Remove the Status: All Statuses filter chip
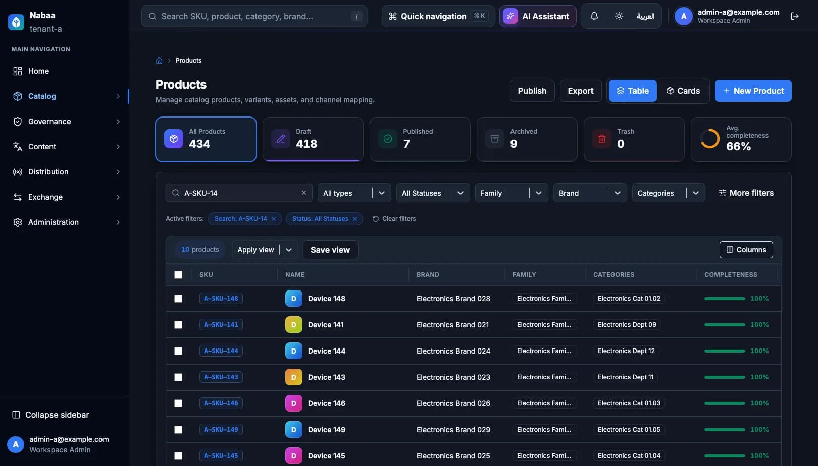Viewport: 818px width, 466px height. pyautogui.click(x=355, y=219)
